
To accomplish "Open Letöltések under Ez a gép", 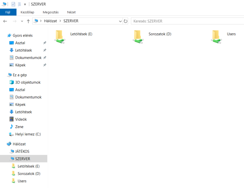I will click(23, 112).
